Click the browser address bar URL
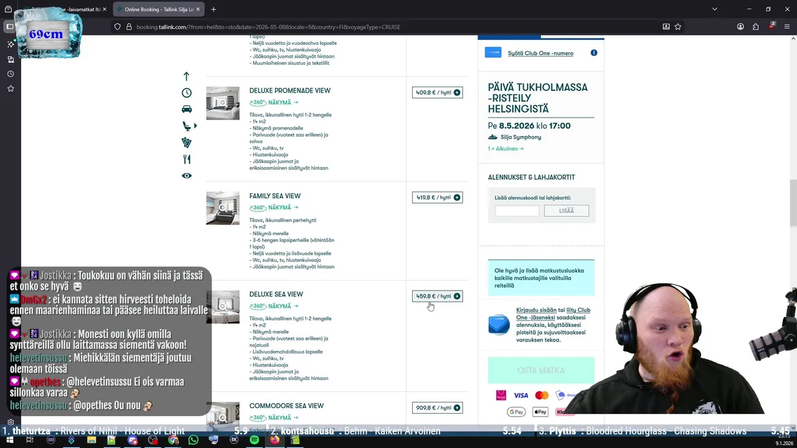The width and height of the screenshot is (797, 448). 268,27
